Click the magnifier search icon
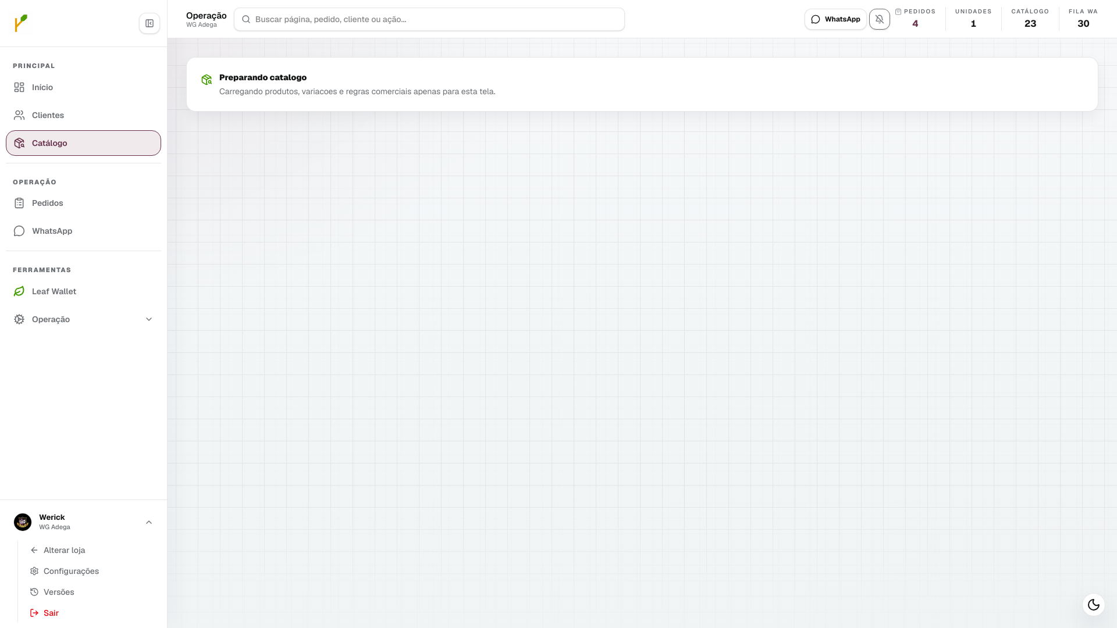Image resolution: width=1117 pixels, height=628 pixels. (246, 19)
